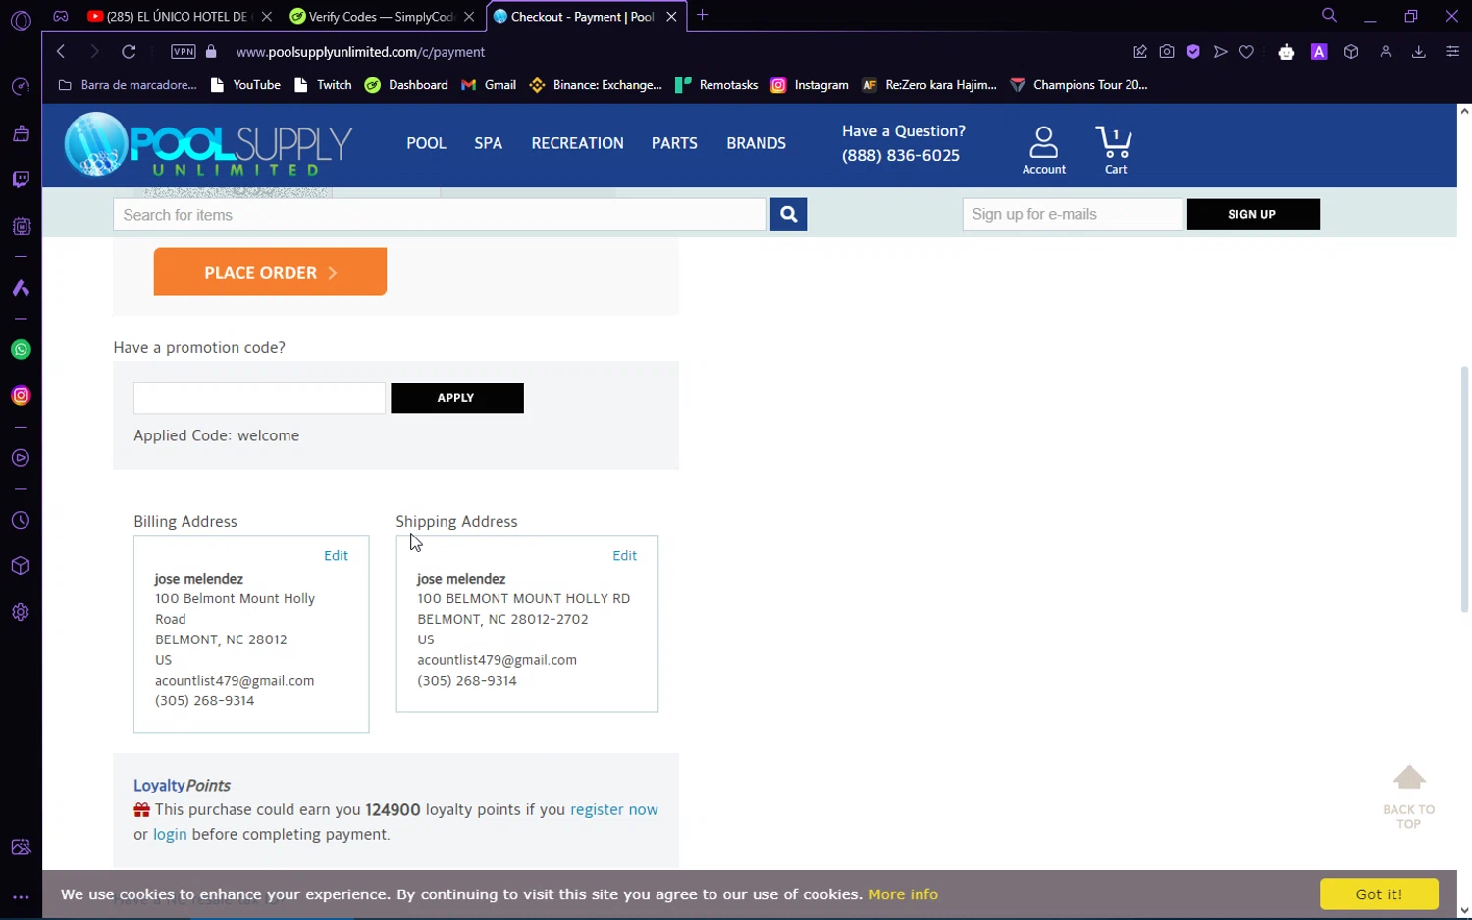Click the BACK TO TOP arrow

(1409, 796)
